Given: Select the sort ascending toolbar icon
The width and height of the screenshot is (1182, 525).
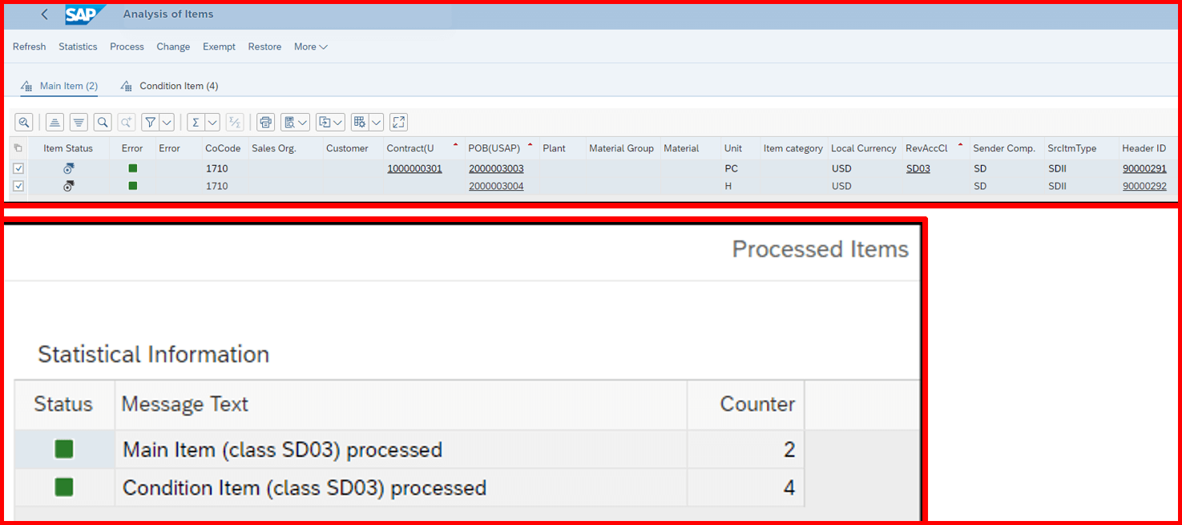Looking at the screenshot, I should (x=54, y=122).
